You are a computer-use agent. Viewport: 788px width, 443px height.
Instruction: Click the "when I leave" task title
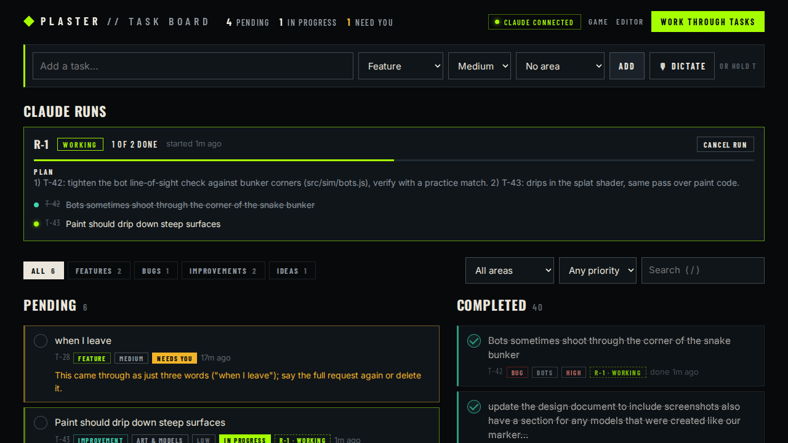[x=83, y=341]
